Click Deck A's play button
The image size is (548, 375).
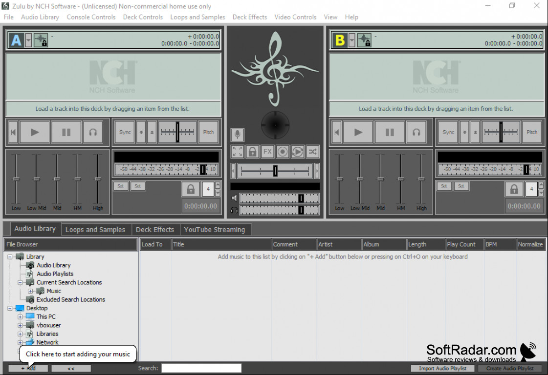pyautogui.click(x=35, y=132)
